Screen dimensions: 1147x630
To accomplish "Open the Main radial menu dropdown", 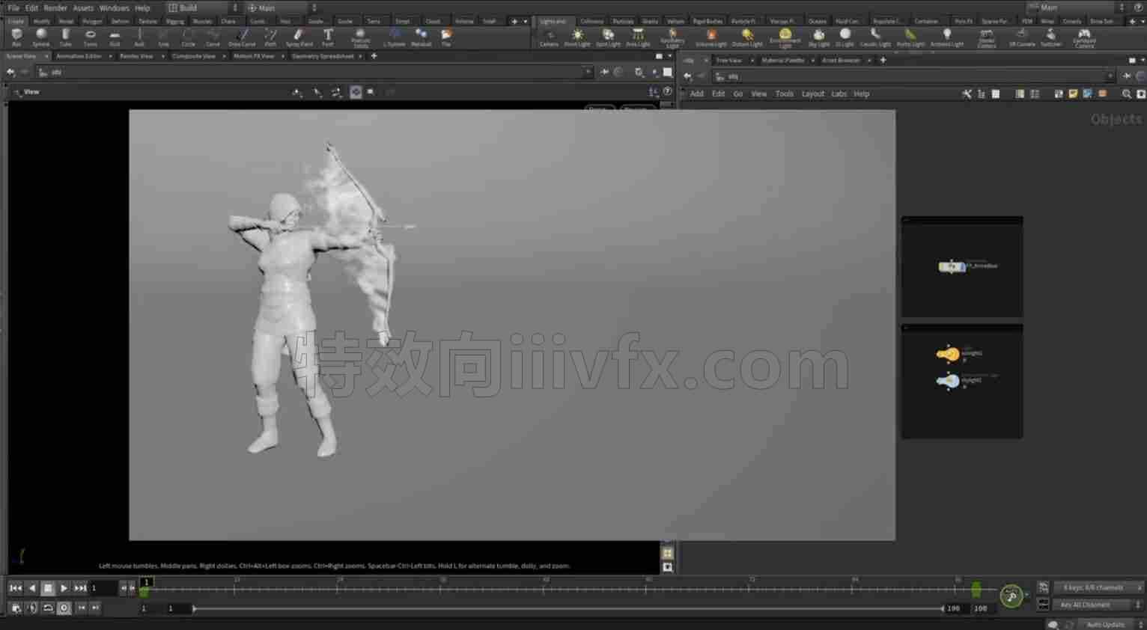I will [x=282, y=7].
